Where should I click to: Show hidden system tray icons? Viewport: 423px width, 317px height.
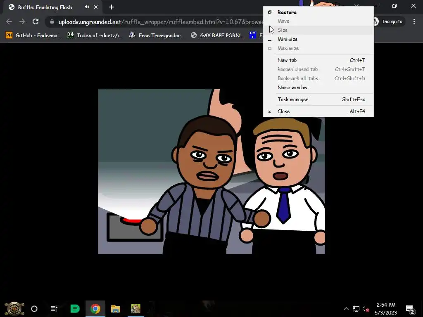tap(346, 309)
